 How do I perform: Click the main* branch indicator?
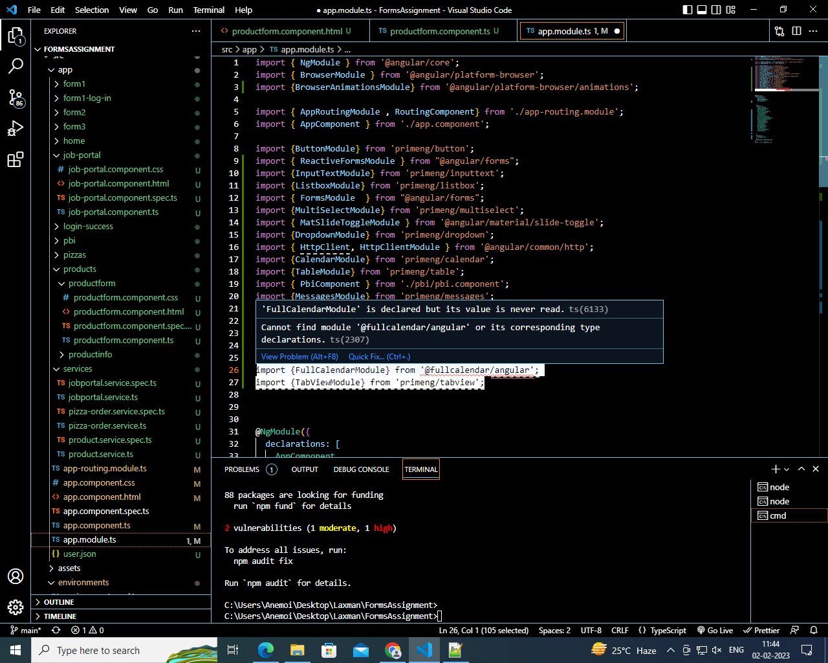[x=26, y=630]
